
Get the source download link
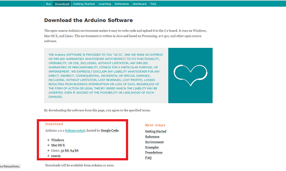[56, 155]
